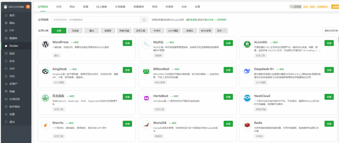Switch to the 总览 tab
The image size is (339, 143).
pos(59,7)
